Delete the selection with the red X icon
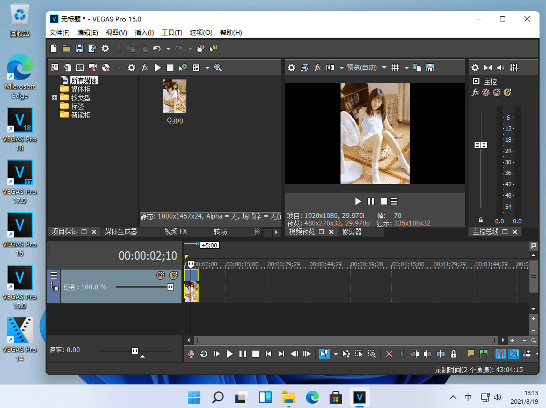The width and height of the screenshot is (546, 408). pos(389,354)
